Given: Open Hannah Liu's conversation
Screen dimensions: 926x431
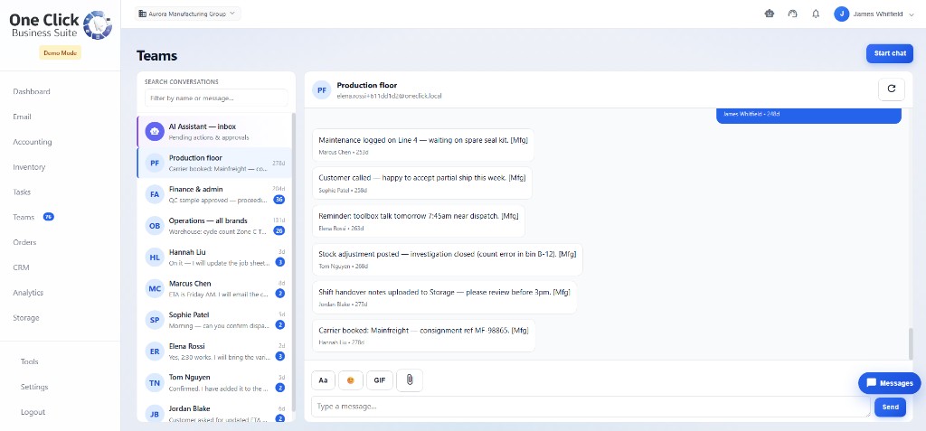Looking at the screenshot, I should 214,257.
